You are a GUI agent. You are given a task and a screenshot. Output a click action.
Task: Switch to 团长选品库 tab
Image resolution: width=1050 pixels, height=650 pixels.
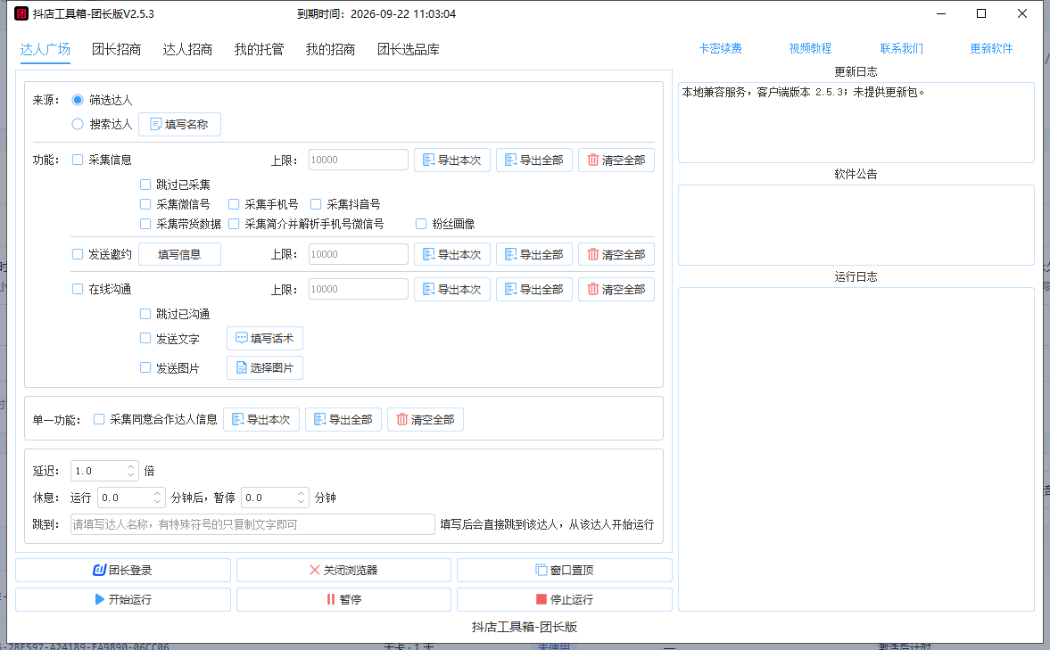409,49
